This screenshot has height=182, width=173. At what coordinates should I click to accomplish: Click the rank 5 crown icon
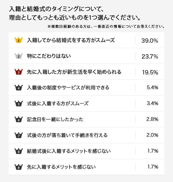coord(18,104)
